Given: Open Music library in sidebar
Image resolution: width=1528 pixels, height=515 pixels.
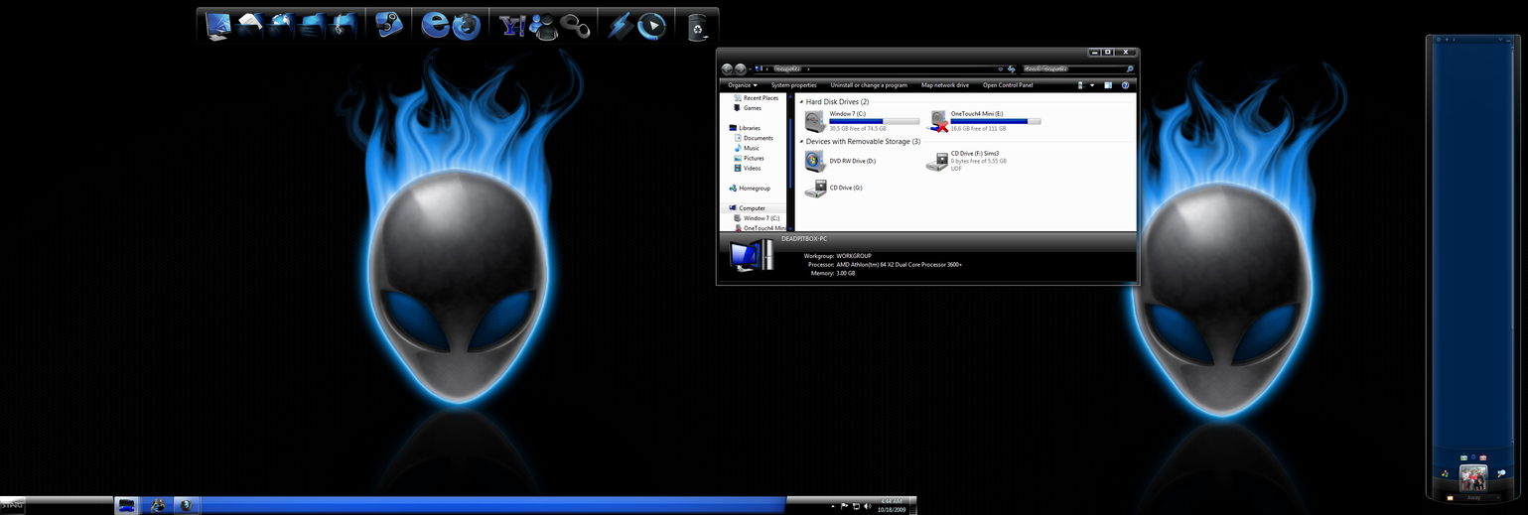Looking at the screenshot, I should tap(746, 148).
